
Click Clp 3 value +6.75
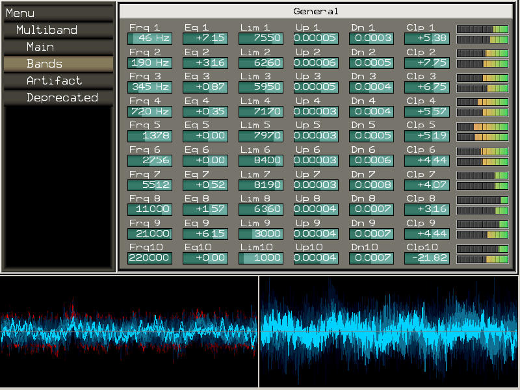point(427,87)
